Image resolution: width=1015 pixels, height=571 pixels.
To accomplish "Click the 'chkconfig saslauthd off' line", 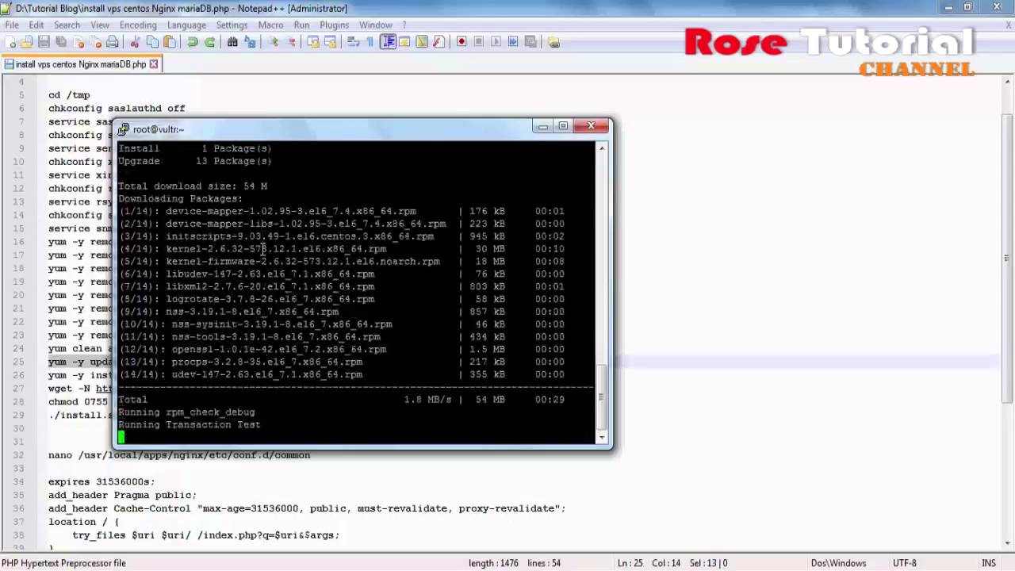I will 117,108.
